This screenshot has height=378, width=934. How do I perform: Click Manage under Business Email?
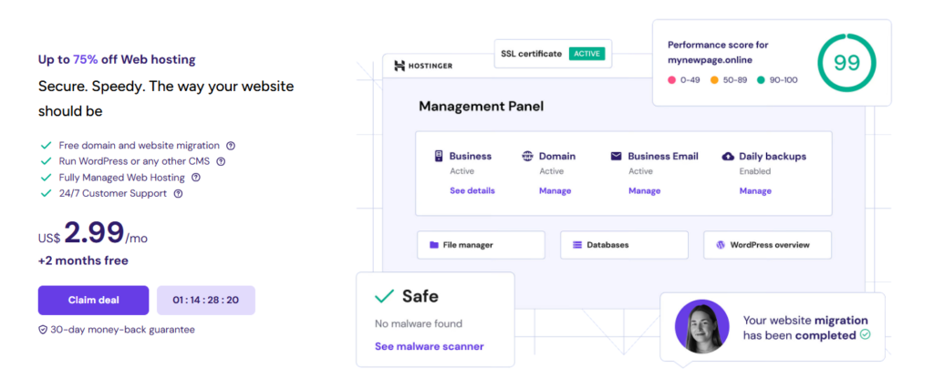pos(645,190)
